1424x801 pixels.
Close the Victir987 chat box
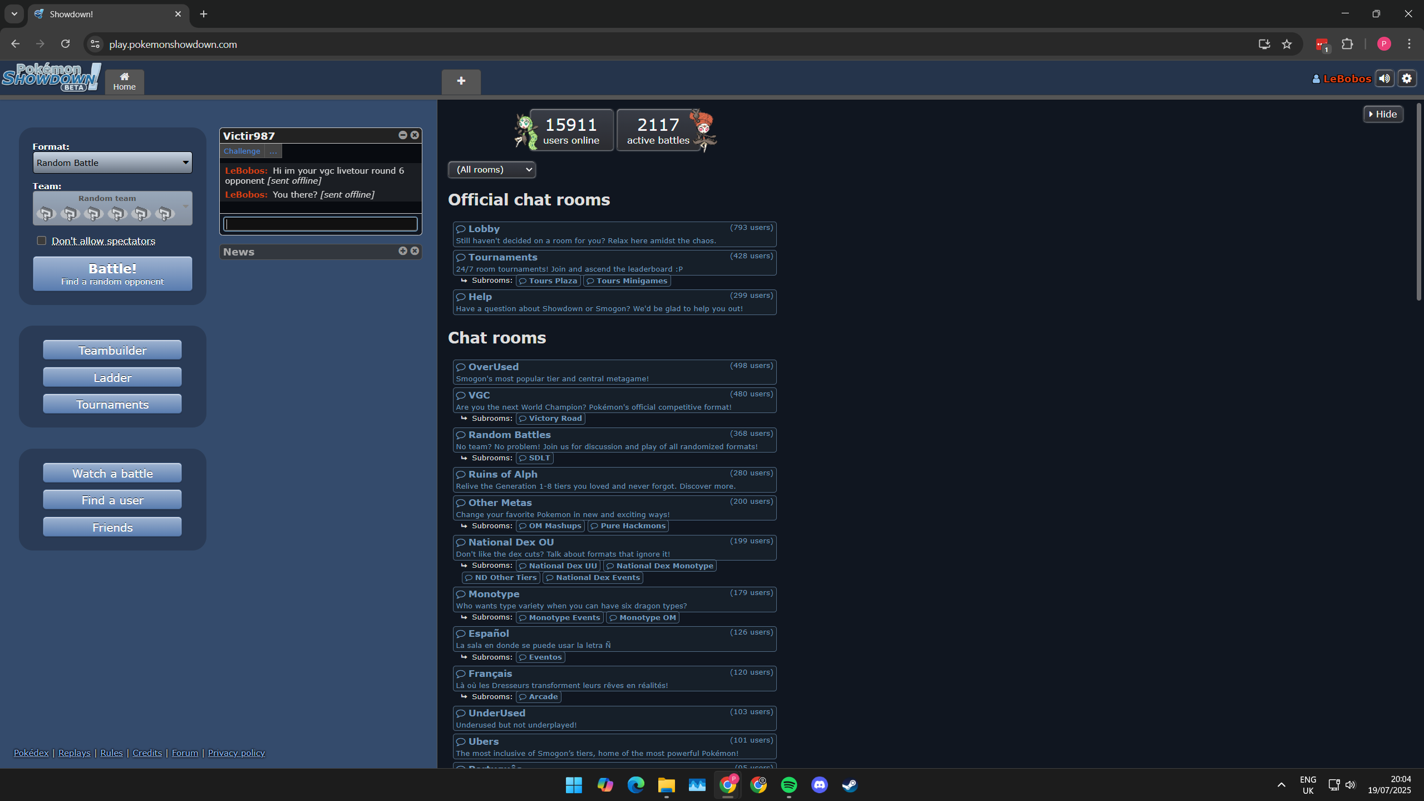(x=415, y=135)
